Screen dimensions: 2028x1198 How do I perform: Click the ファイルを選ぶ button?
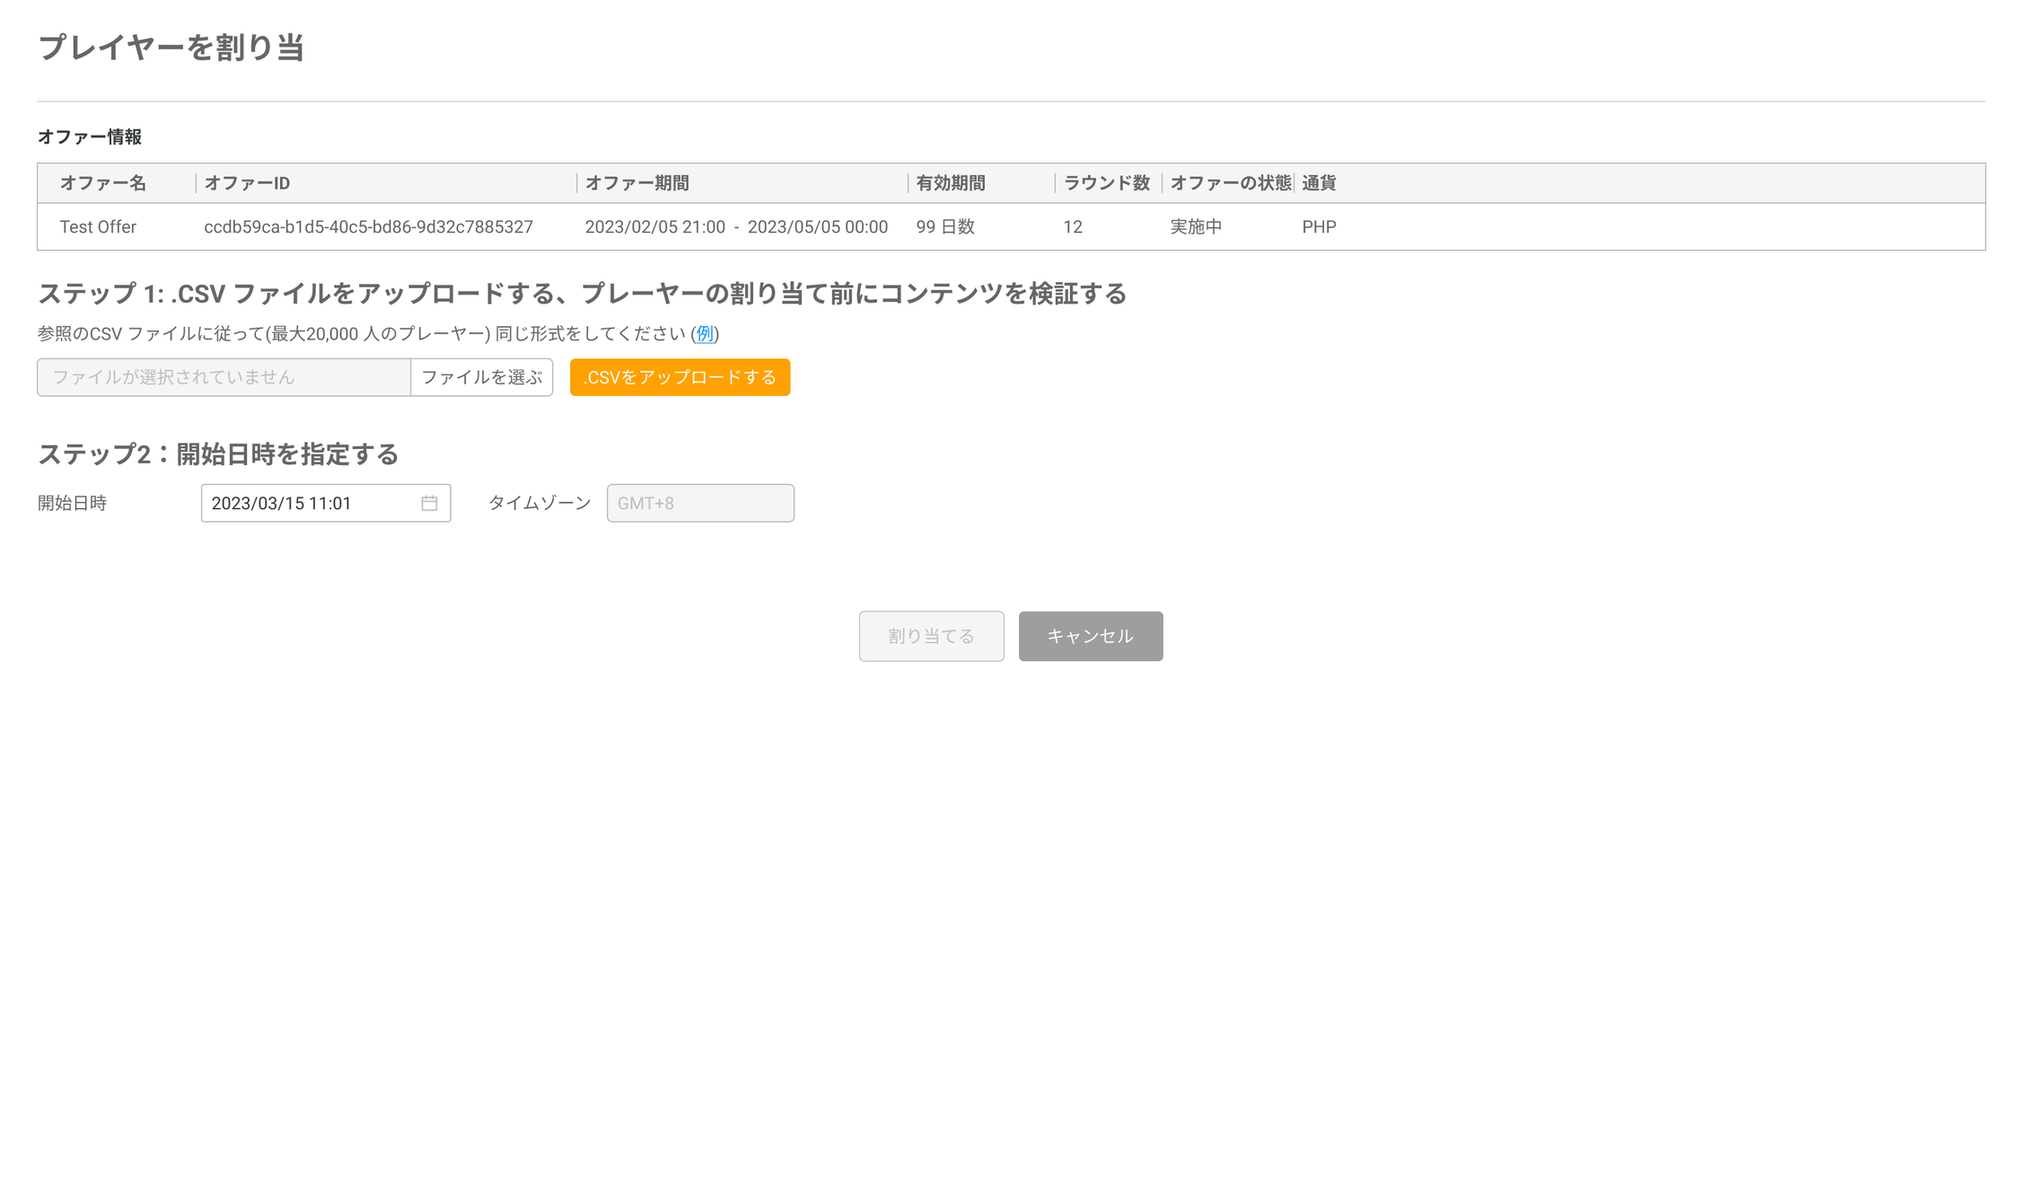(x=481, y=377)
